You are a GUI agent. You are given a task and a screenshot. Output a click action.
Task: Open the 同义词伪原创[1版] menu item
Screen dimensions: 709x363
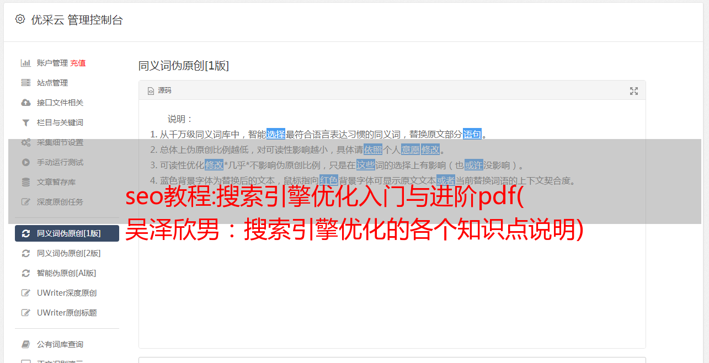coord(67,233)
